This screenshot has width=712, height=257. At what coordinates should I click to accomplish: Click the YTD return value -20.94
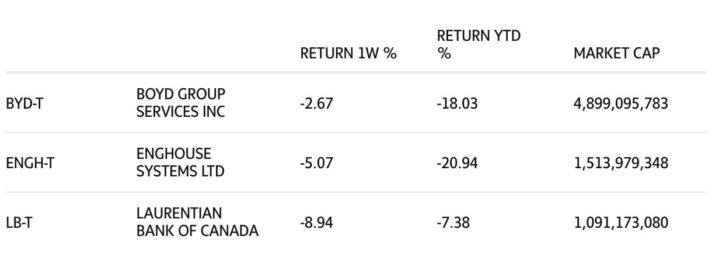457,163
